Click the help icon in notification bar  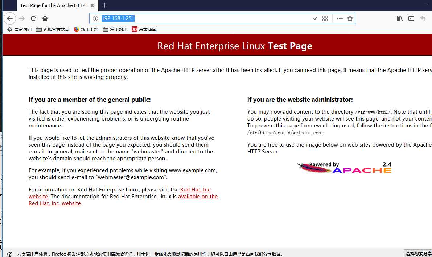pyautogui.click(x=10, y=254)
